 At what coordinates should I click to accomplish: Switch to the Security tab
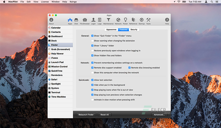pos(134,30)
